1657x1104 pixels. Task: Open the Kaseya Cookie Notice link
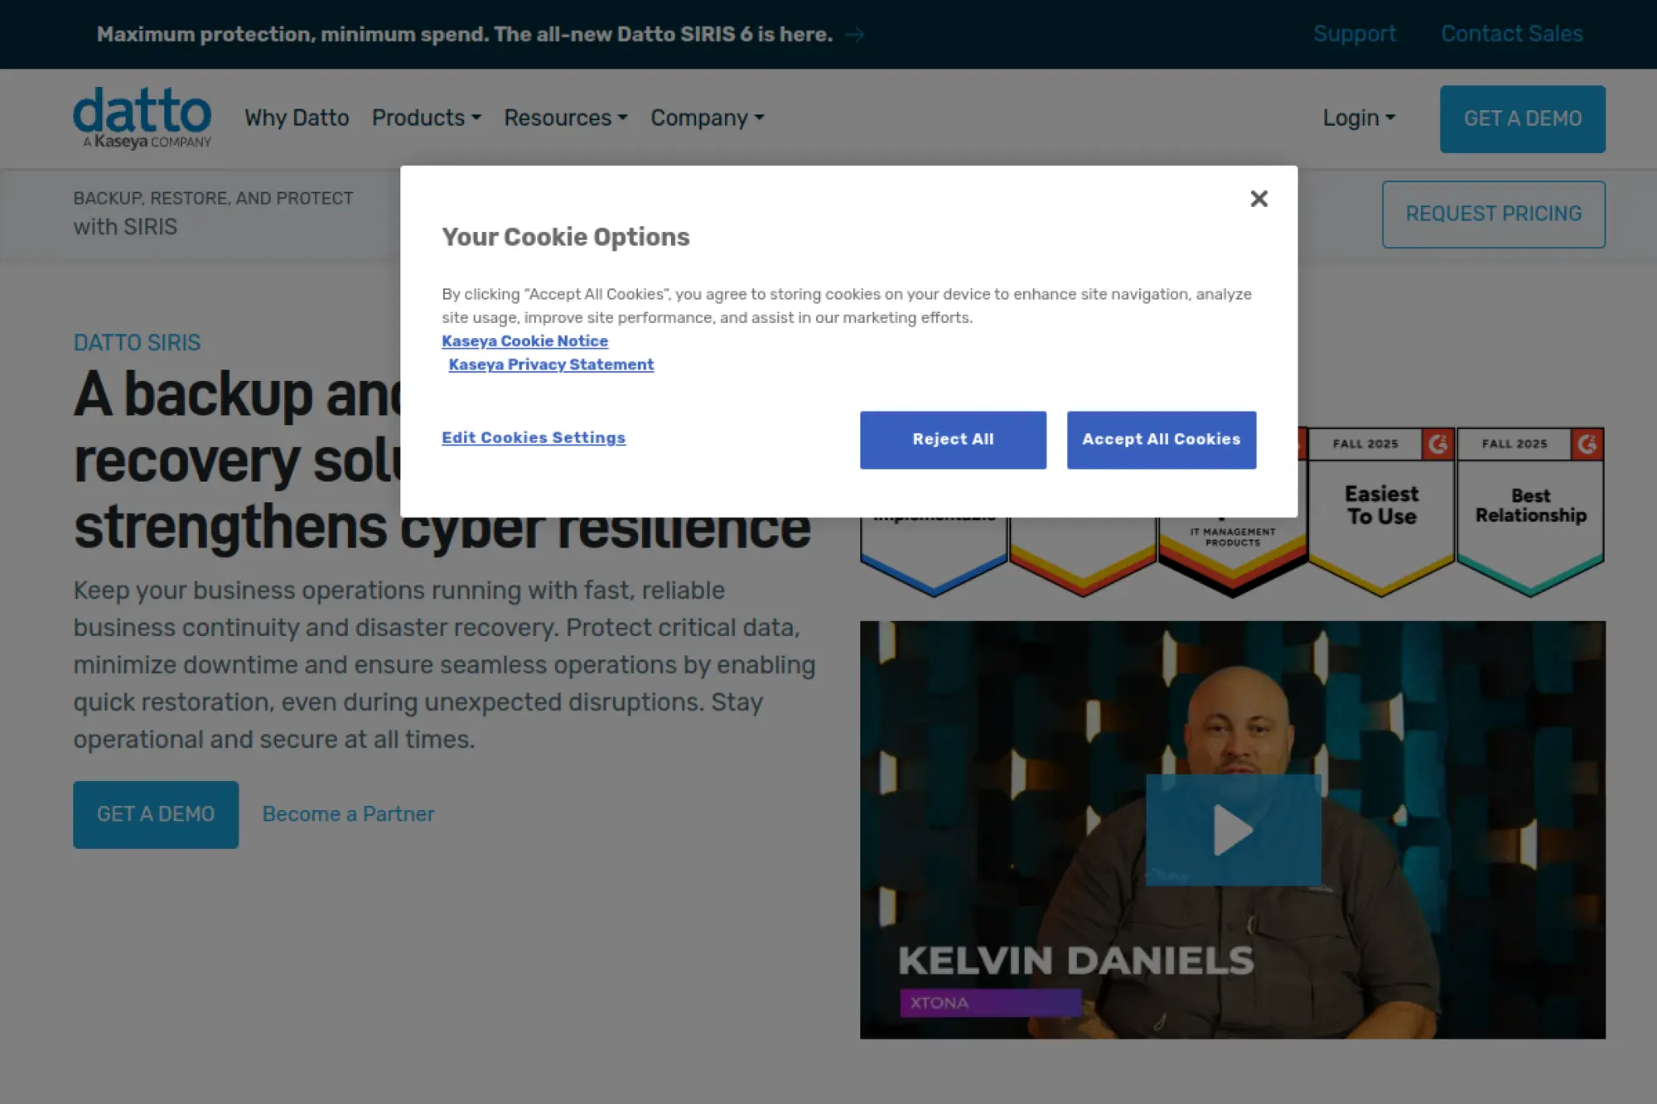[524, 340]
